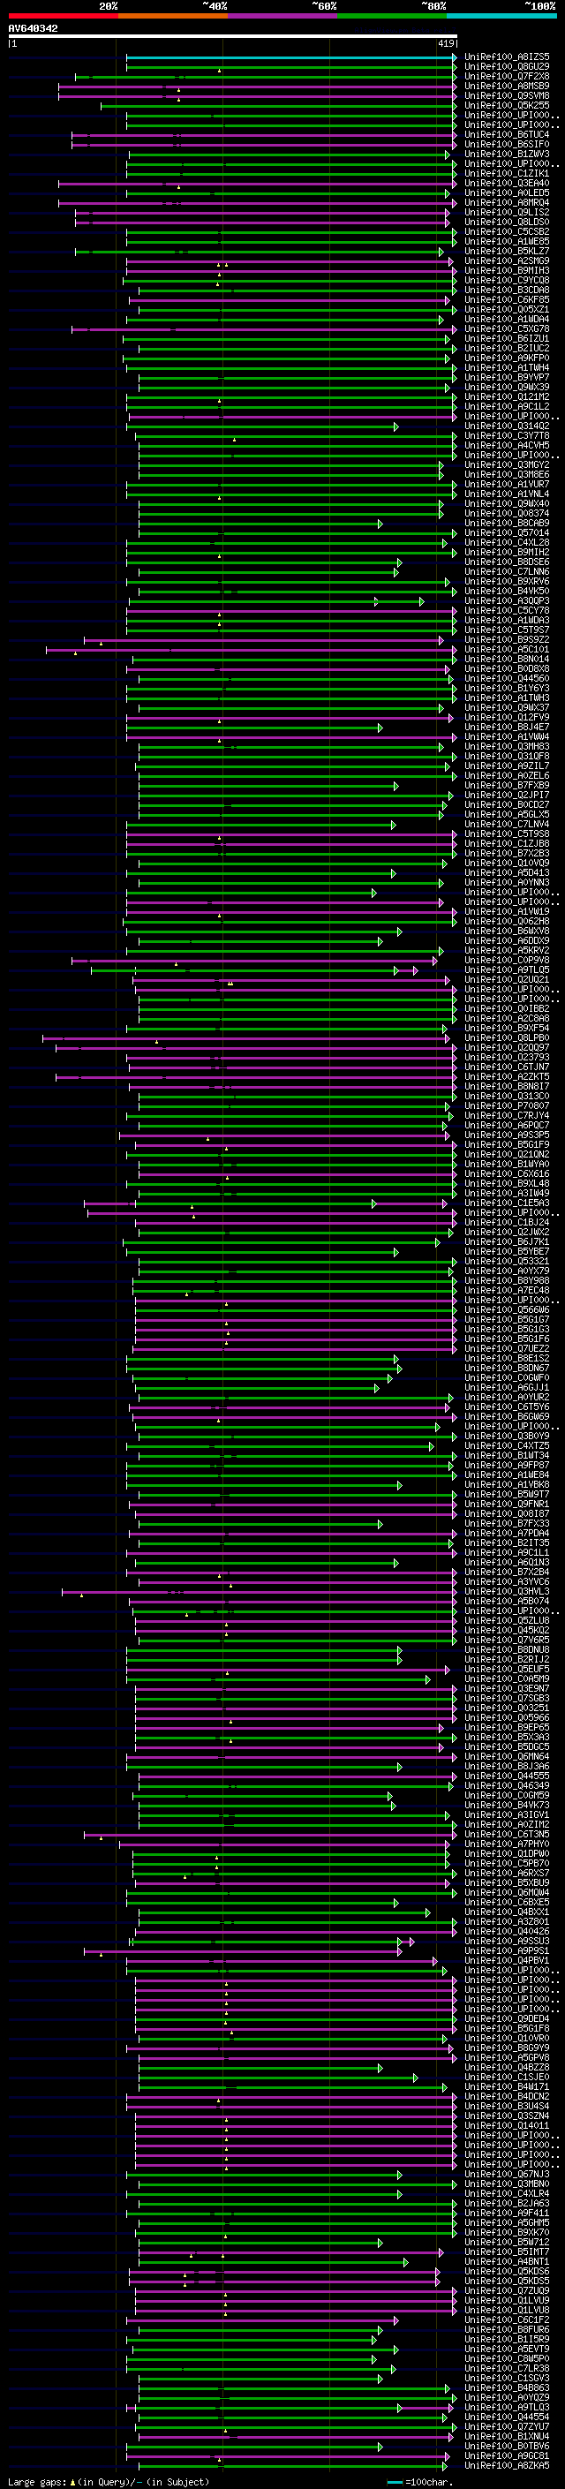
Task: Open hit UniRef100_C6T5Y6
Action: 507,1407
